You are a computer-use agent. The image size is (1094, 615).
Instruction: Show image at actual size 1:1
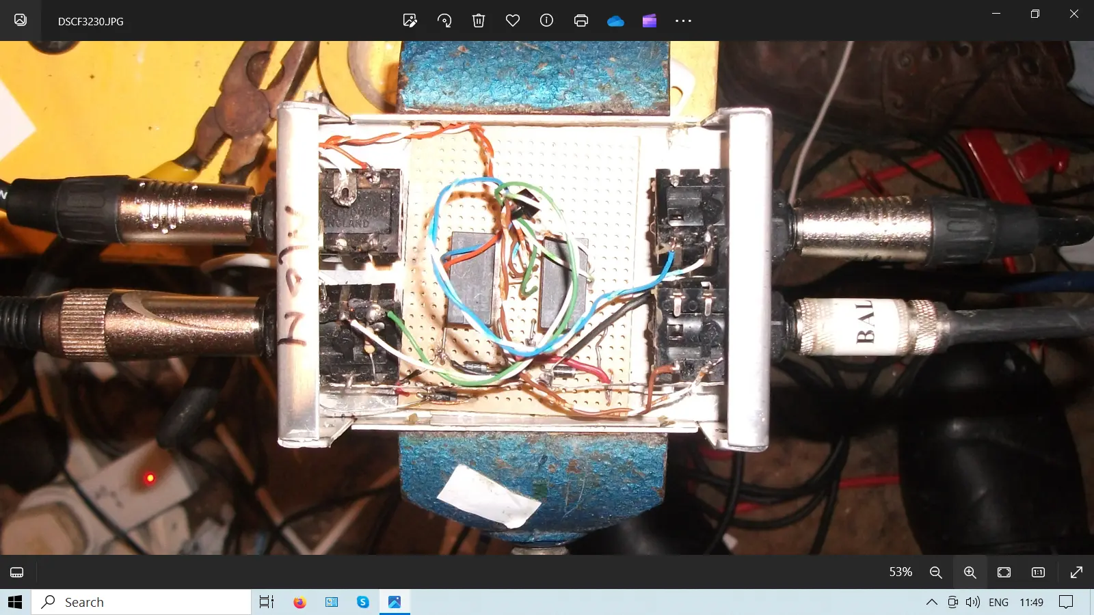click(x=1038, y=572)
